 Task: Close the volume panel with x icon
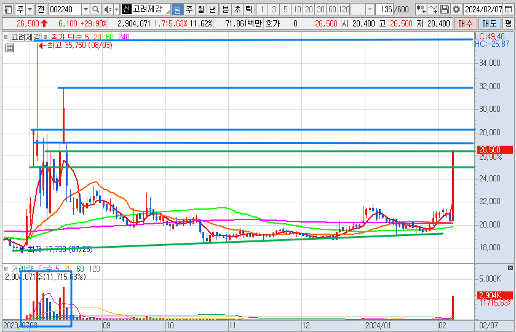(x=510, y=268)
